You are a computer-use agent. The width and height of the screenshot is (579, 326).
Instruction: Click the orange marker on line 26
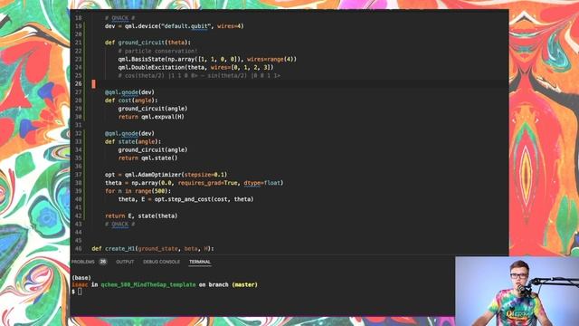[93, 84]
